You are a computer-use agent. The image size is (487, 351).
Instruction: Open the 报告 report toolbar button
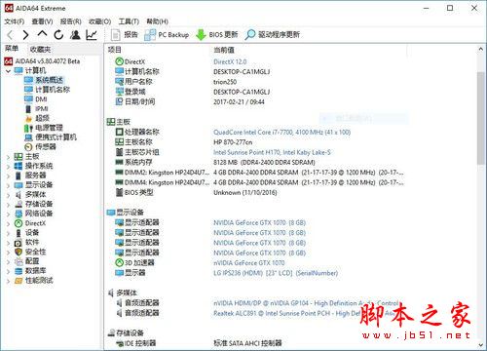(125, 34)
